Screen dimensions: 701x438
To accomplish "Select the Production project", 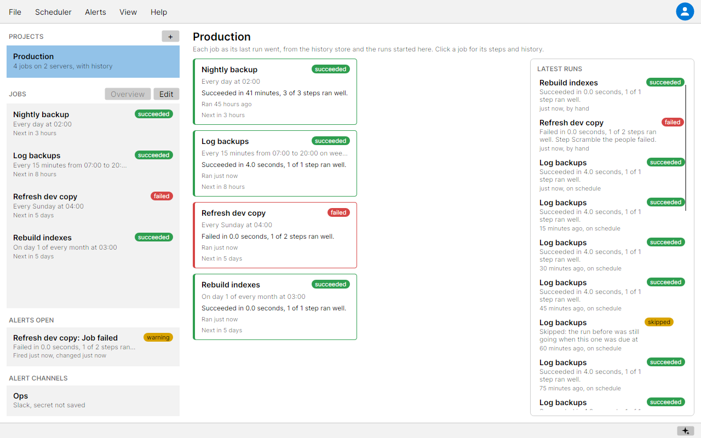I will (x=93, y=61).
